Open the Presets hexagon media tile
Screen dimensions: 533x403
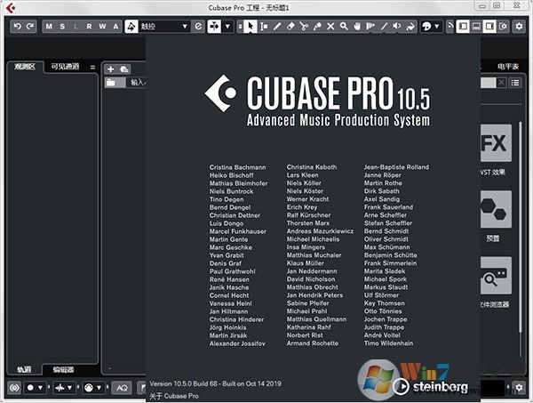click(496, 209)
